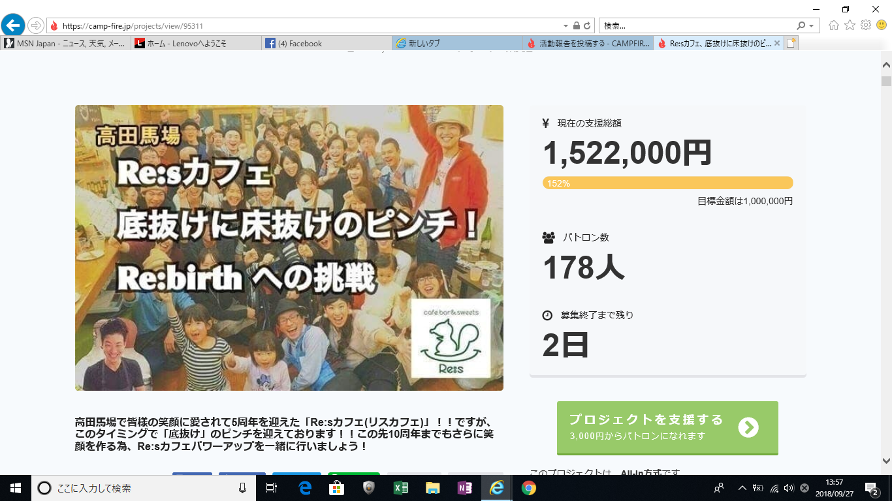Screen dimensions: 892x501
Task: Click the green プロジェクトを支援する button
Action: [667, 428]
